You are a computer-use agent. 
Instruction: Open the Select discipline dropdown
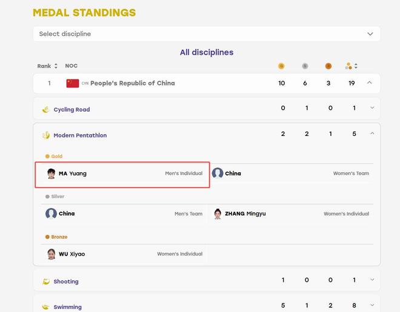[x=207, y=34]
